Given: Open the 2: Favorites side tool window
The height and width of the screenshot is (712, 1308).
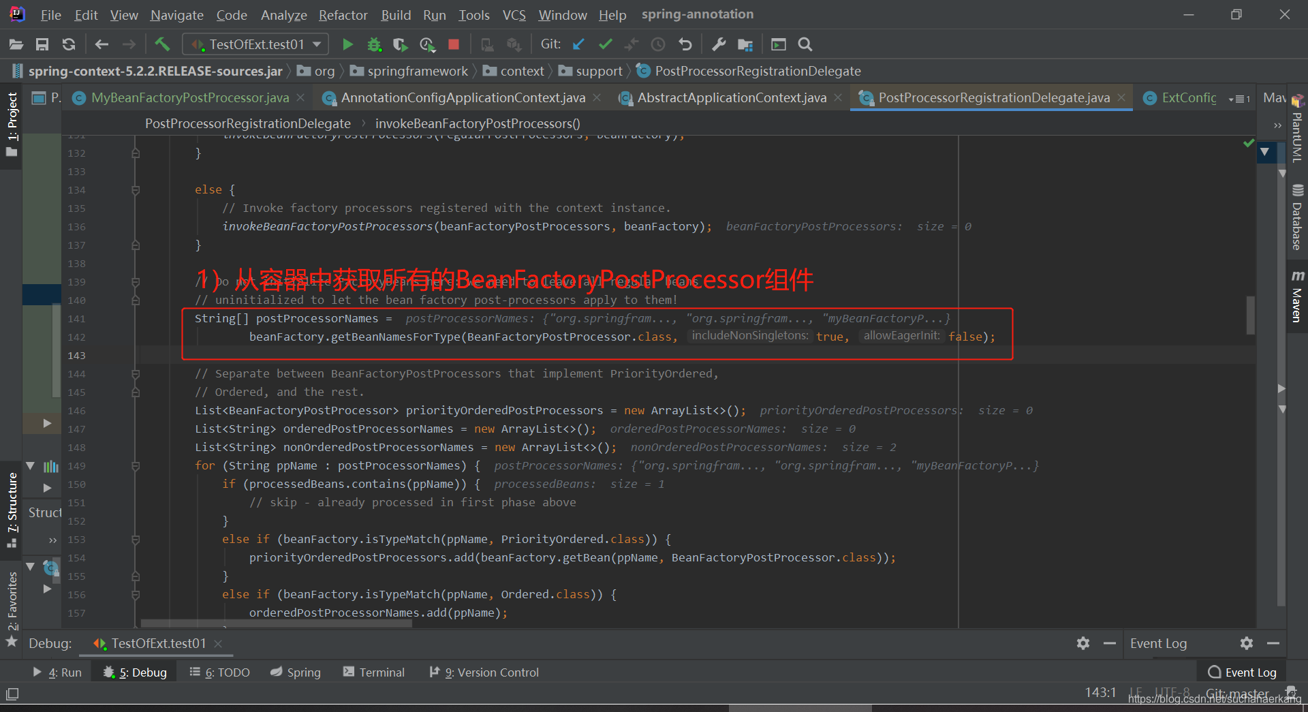Looking at the screenshot, I should point(12,609).
